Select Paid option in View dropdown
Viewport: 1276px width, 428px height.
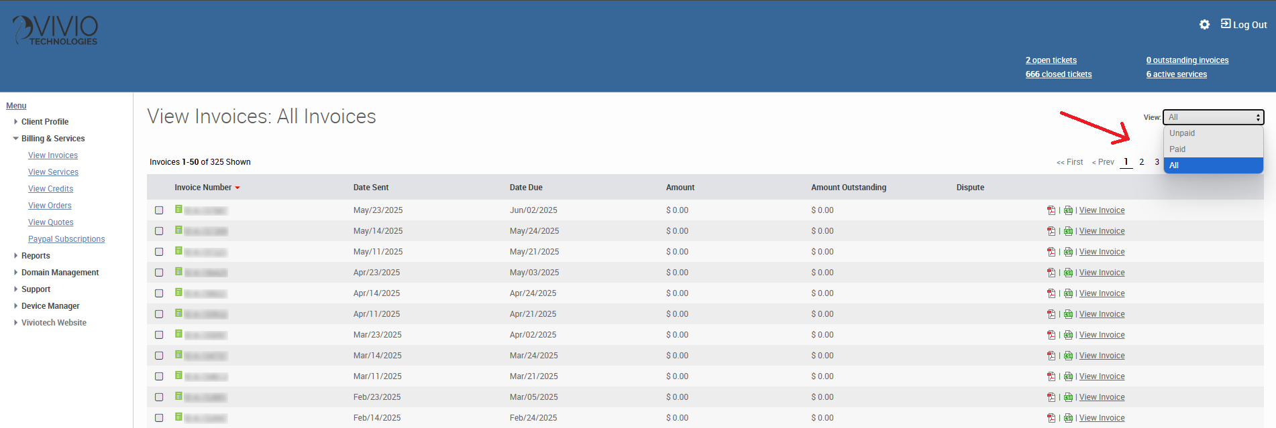tap(1177, 149)
